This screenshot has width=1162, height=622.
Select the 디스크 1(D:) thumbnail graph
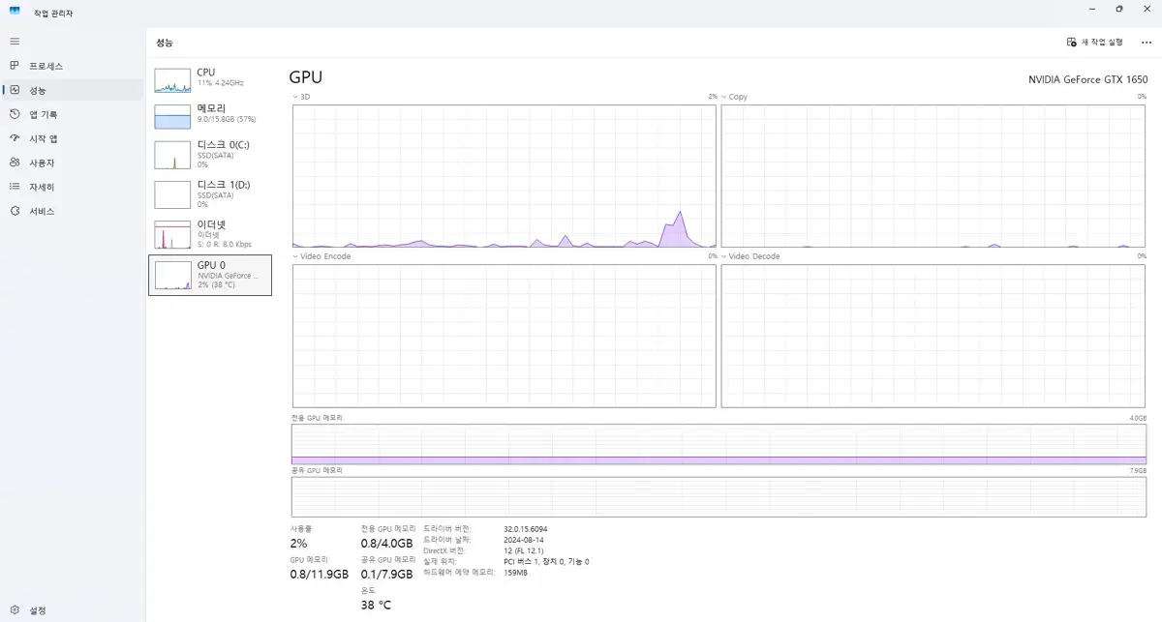tap(172, 193)
